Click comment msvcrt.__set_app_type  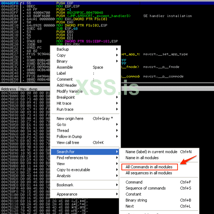point(166,54)
